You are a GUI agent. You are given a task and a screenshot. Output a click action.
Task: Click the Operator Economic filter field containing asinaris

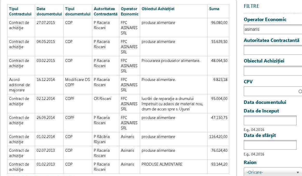272,29
